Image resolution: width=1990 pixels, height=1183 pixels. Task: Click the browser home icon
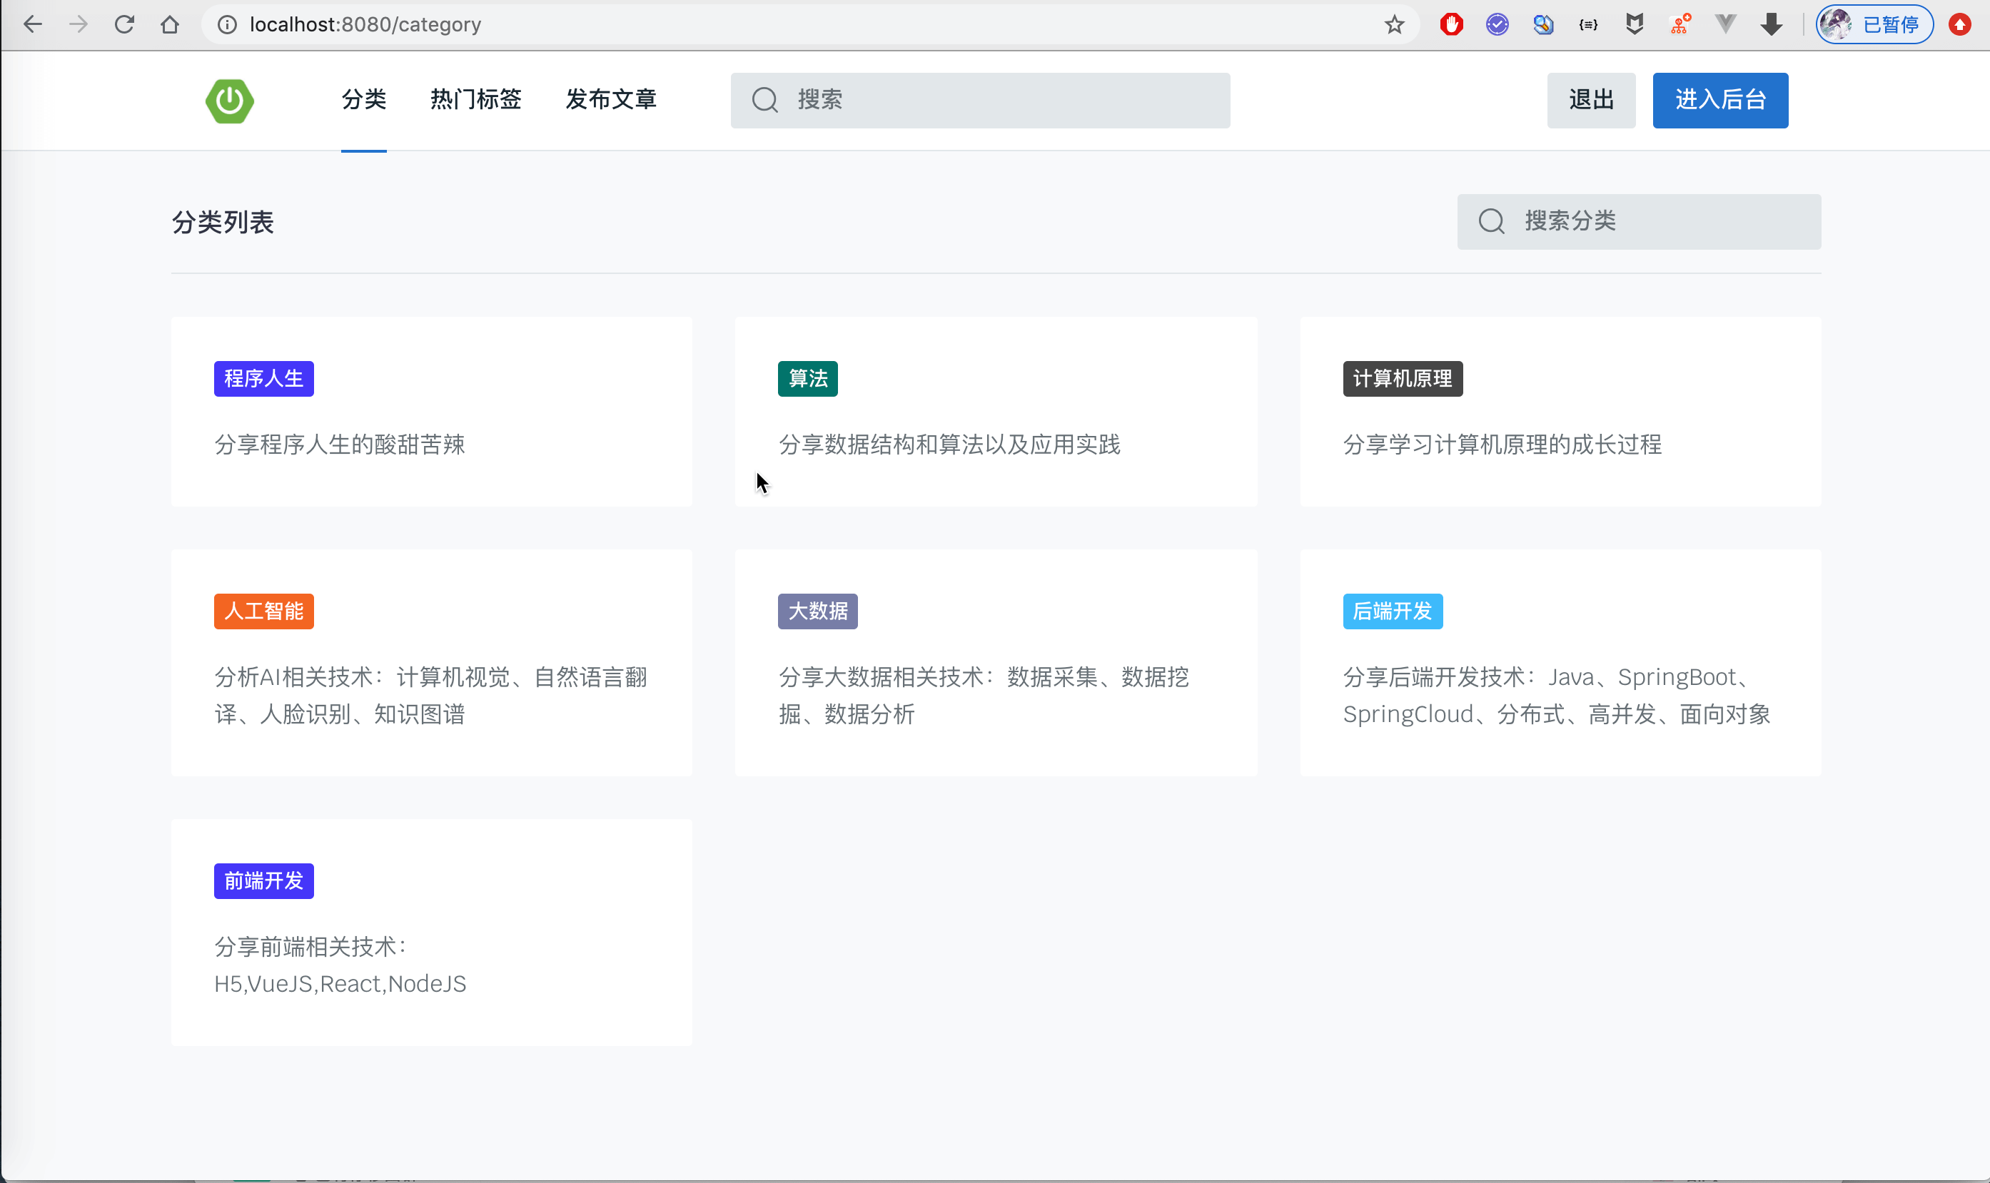(170, 25)
